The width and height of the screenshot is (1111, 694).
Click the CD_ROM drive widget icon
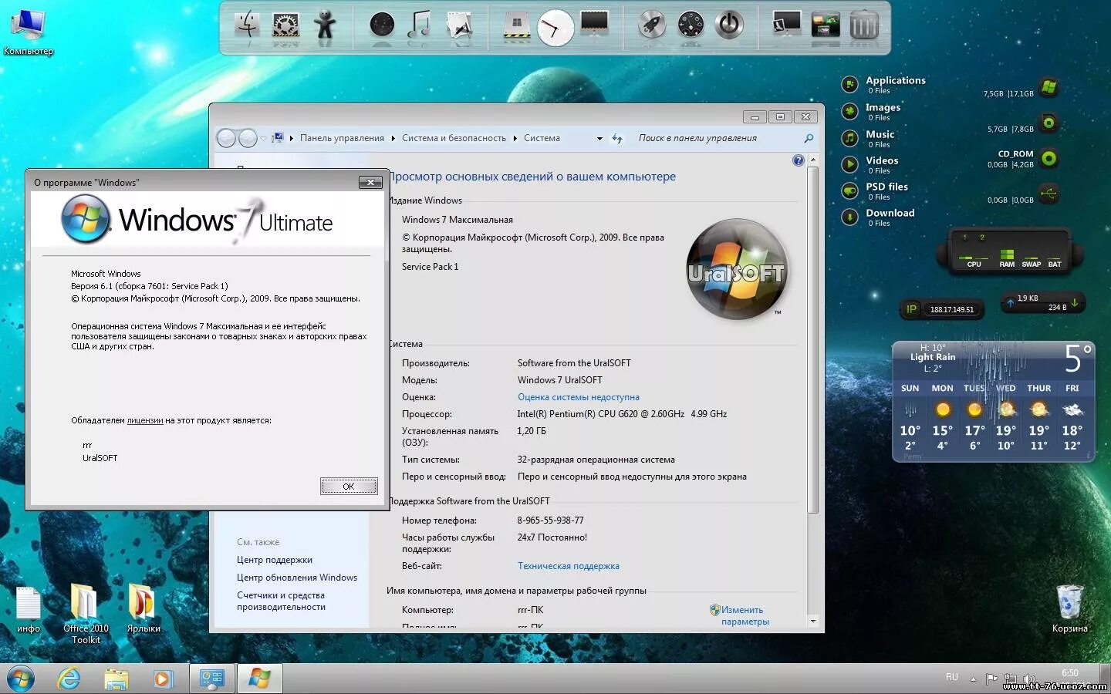pyautogui.click(x=1049, y=159)
